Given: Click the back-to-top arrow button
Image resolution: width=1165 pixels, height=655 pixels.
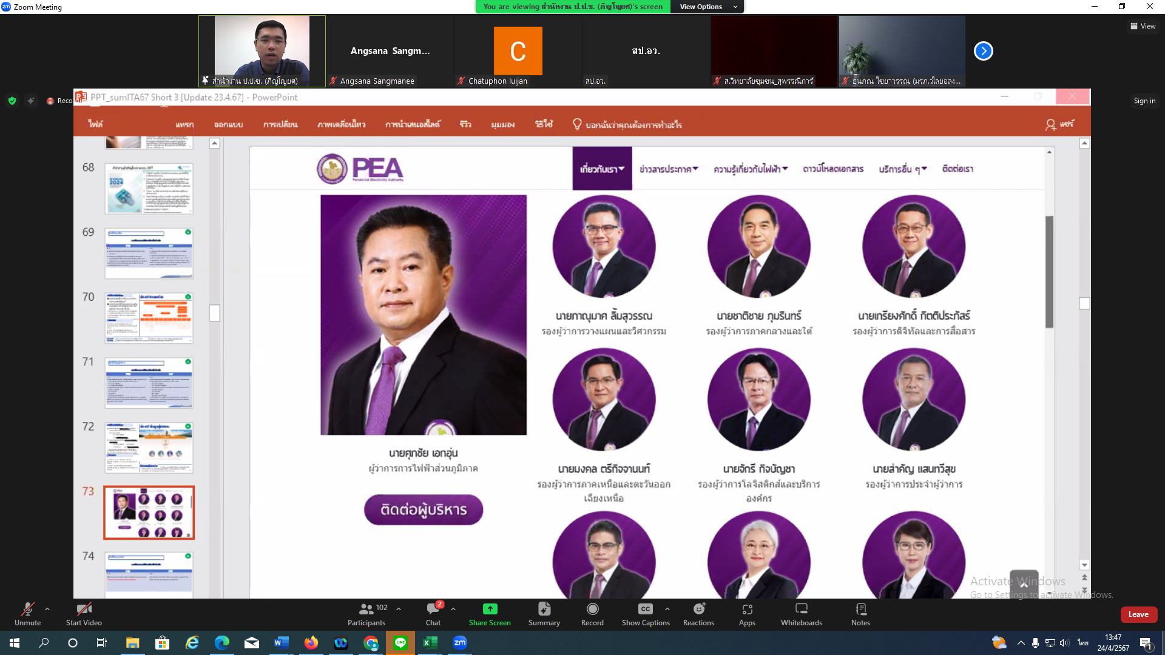Looking at the screenshot, I should tap(1024, 584).
